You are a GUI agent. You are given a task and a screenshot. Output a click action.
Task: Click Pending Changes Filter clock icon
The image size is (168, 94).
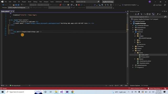click(x=141, y=14)
